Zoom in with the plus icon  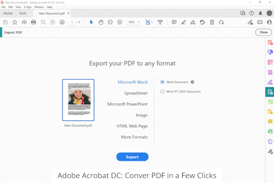(x=120, y=22)
